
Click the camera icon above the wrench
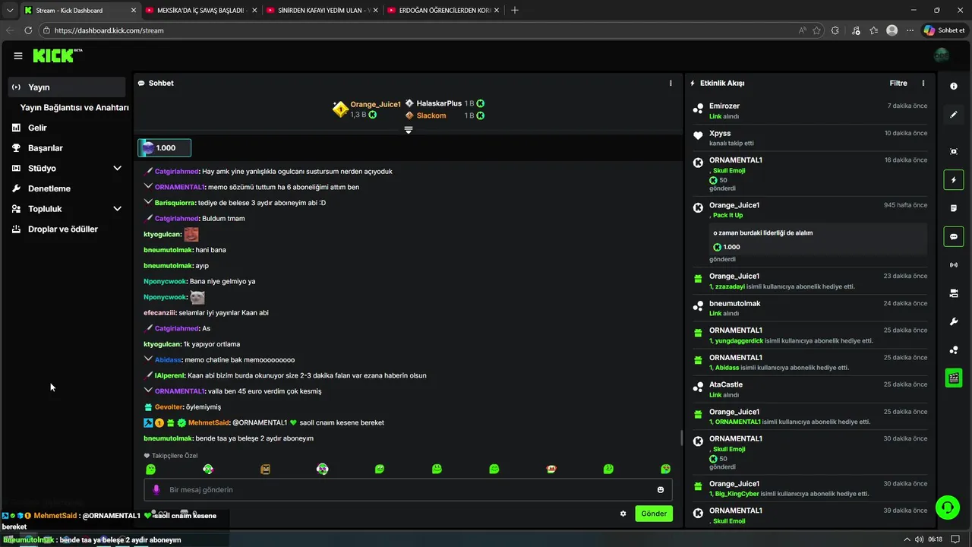954,293
